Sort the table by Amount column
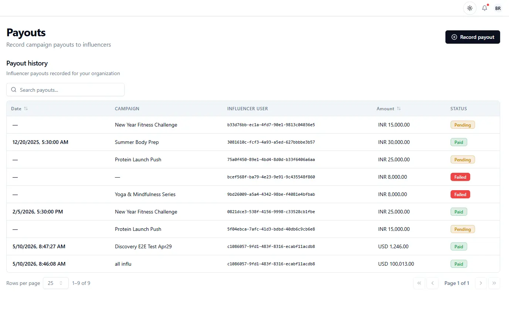509x333 pixels. coord(388,108)
